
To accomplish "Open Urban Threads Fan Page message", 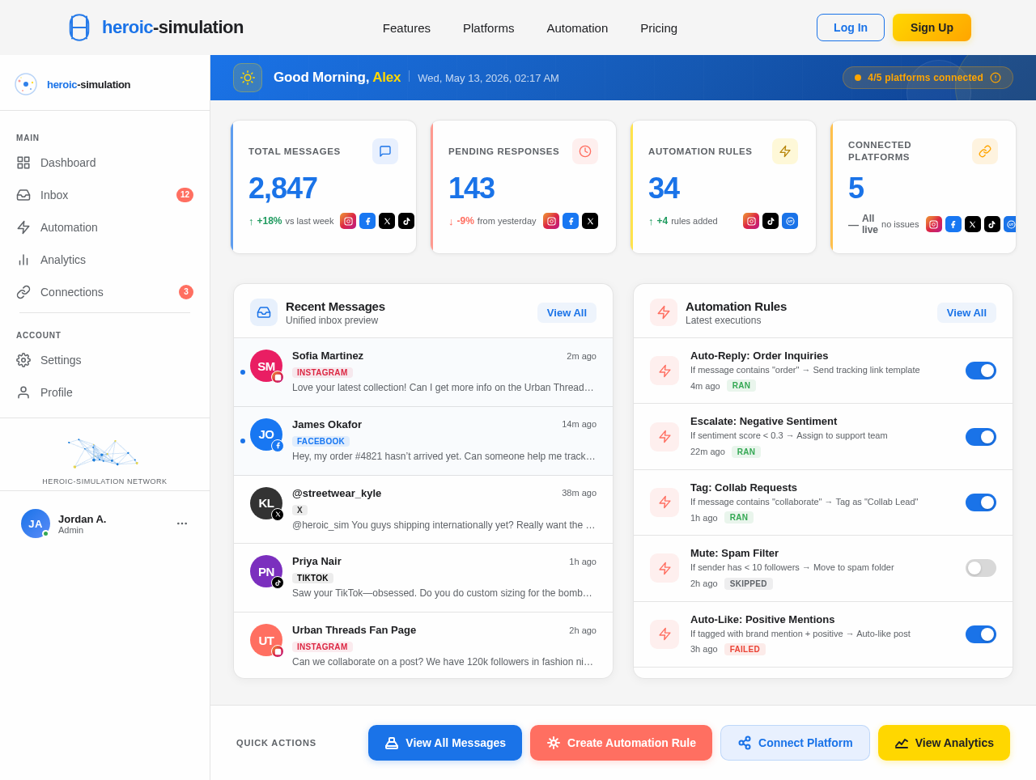I will click(423, 646).
